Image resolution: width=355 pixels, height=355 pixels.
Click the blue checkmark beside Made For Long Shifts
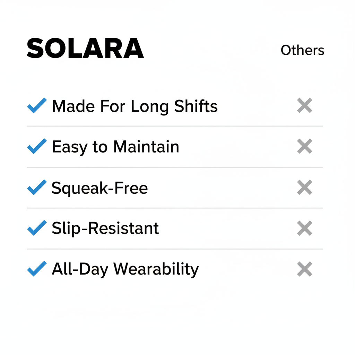tap(37, 105)
